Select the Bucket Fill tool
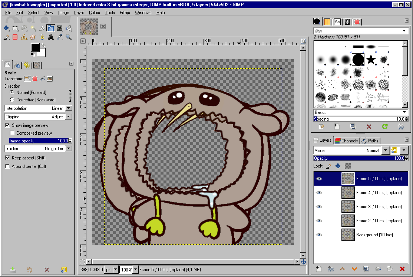 (69, 28)
